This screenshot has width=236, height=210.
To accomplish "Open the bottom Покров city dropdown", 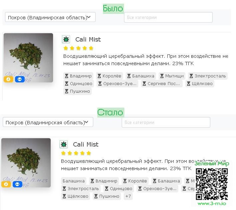I will [x=48, y=122].
